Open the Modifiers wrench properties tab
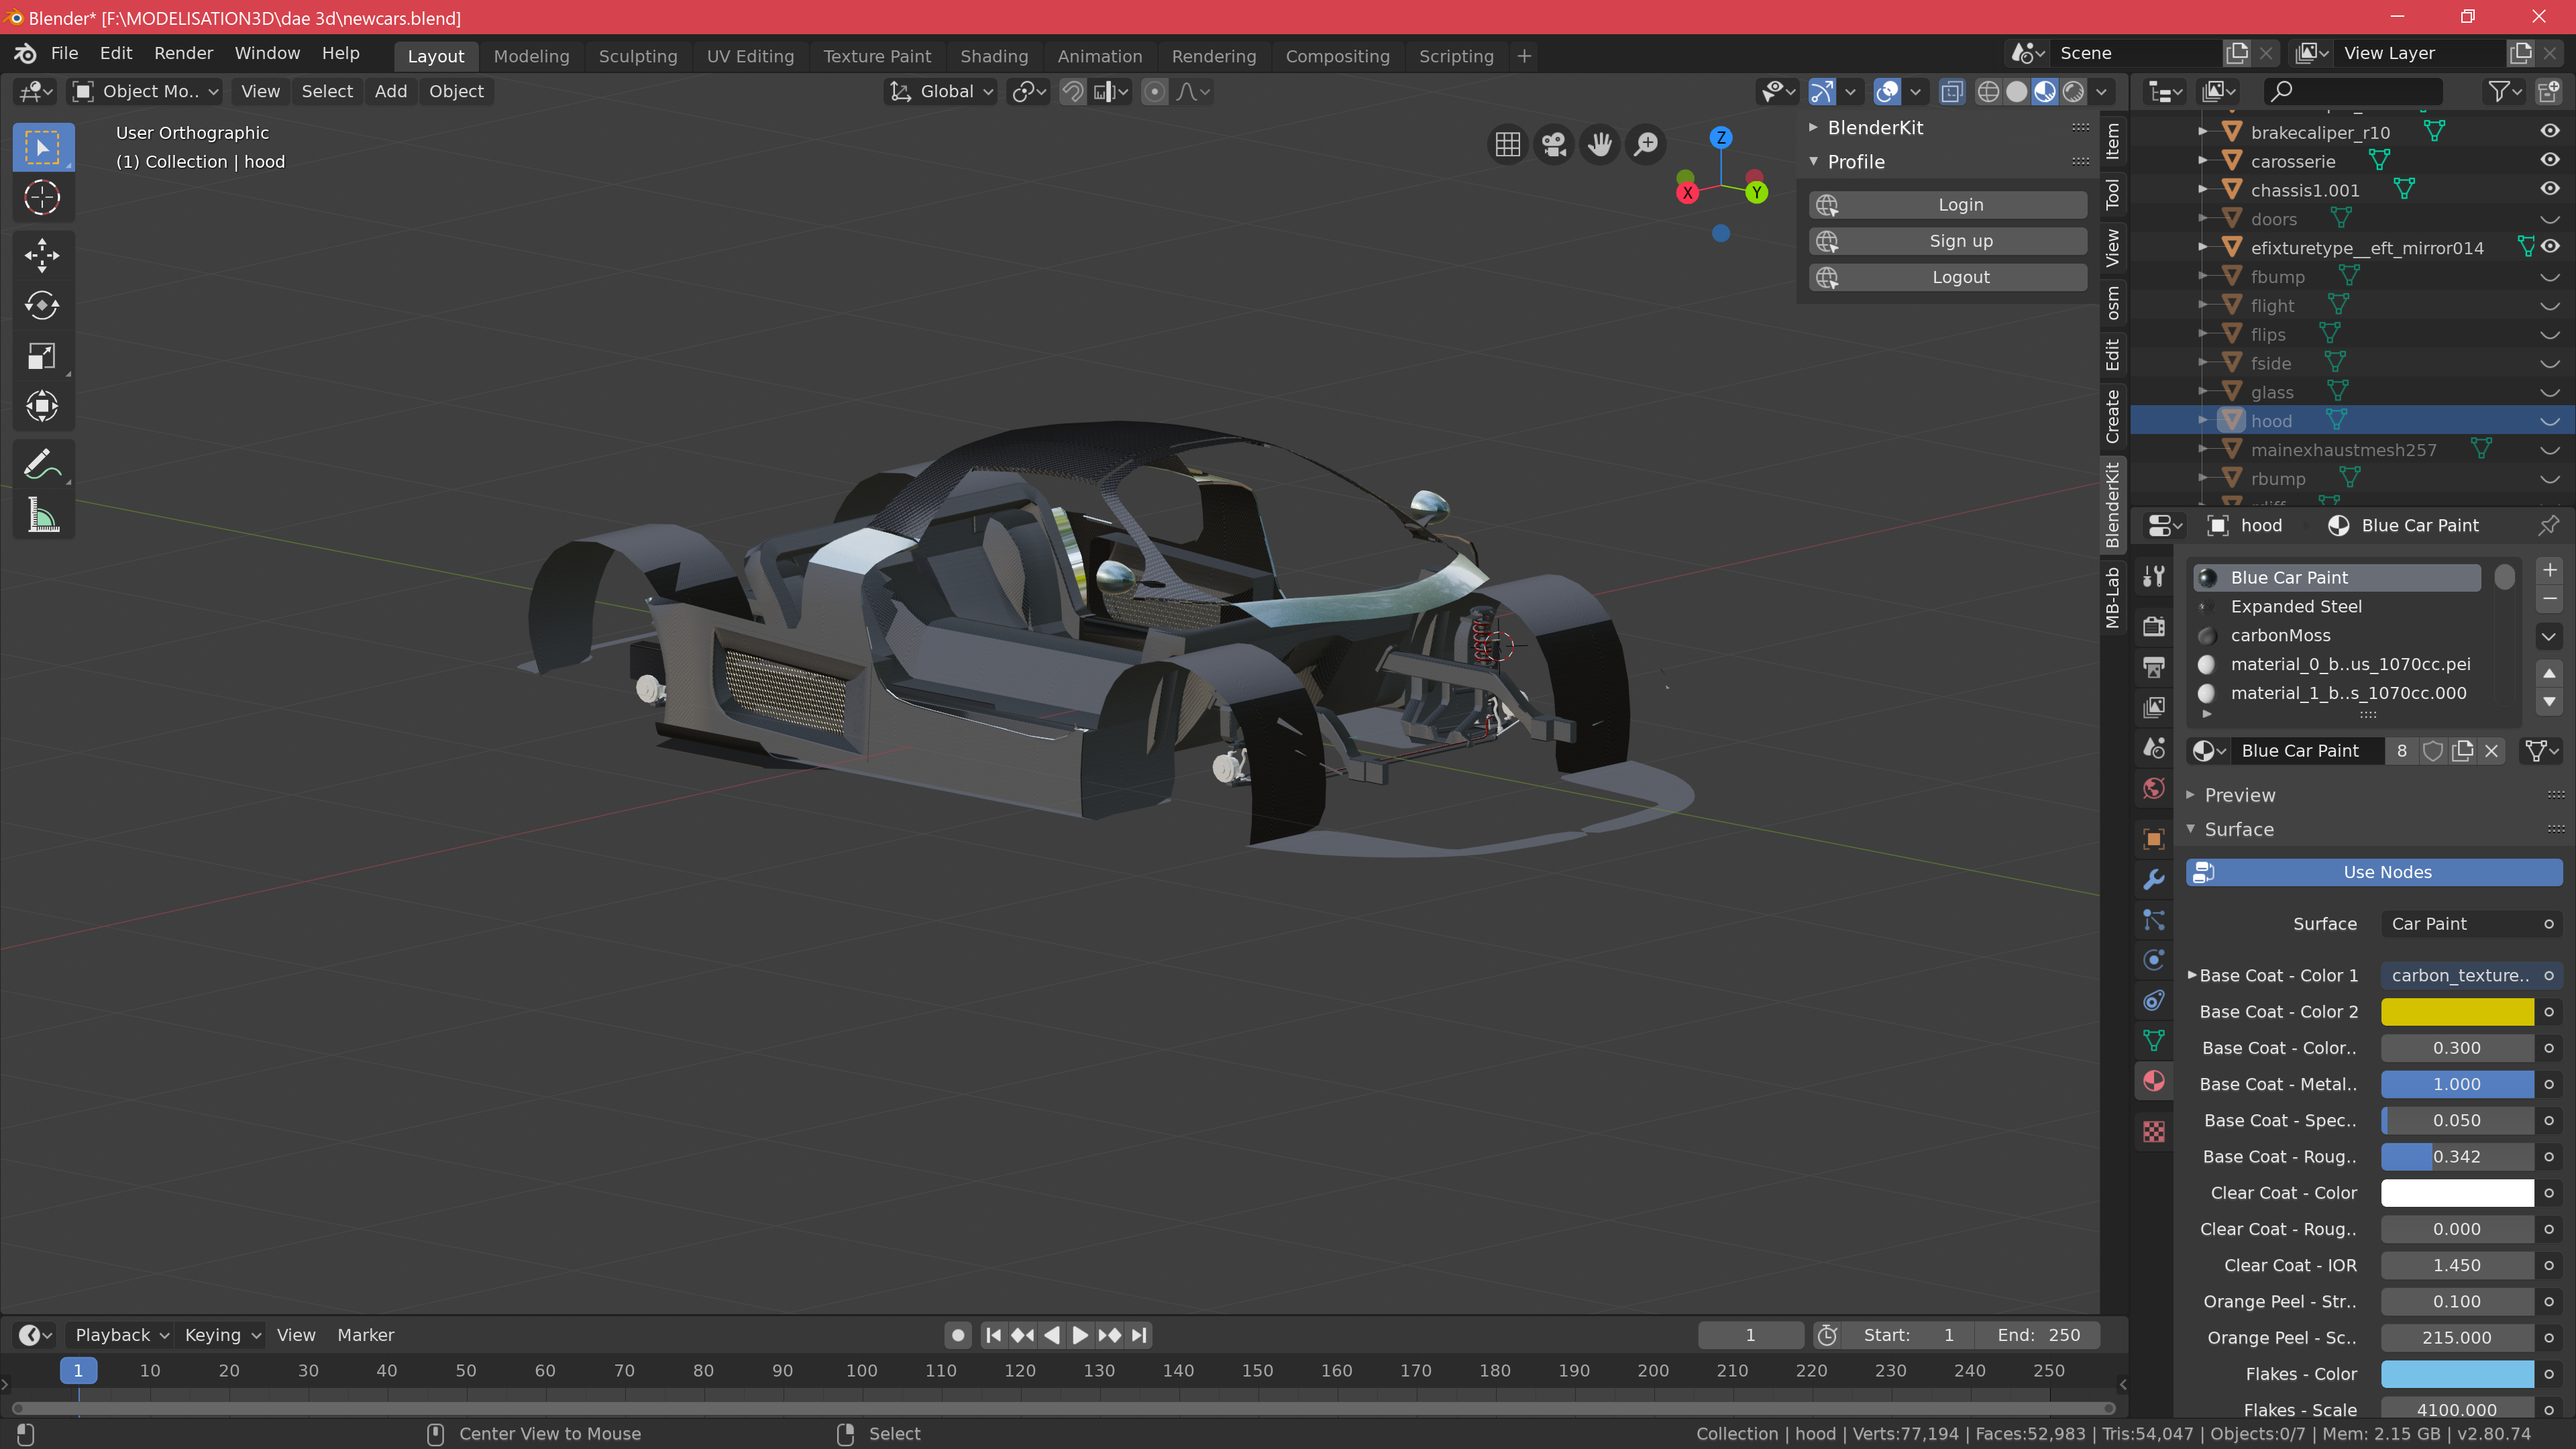Screen dimensions: 2576x1449 (2154, 879)
